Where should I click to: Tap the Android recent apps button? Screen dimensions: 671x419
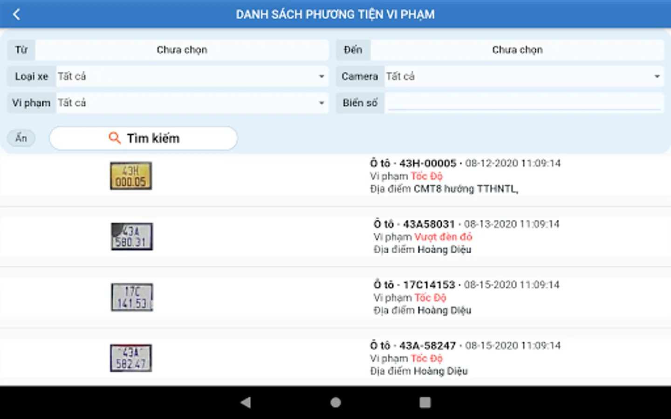pyautogui.click(x=425, y=402)
